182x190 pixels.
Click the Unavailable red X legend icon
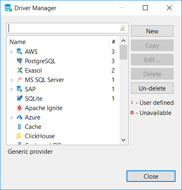[132, 113]
